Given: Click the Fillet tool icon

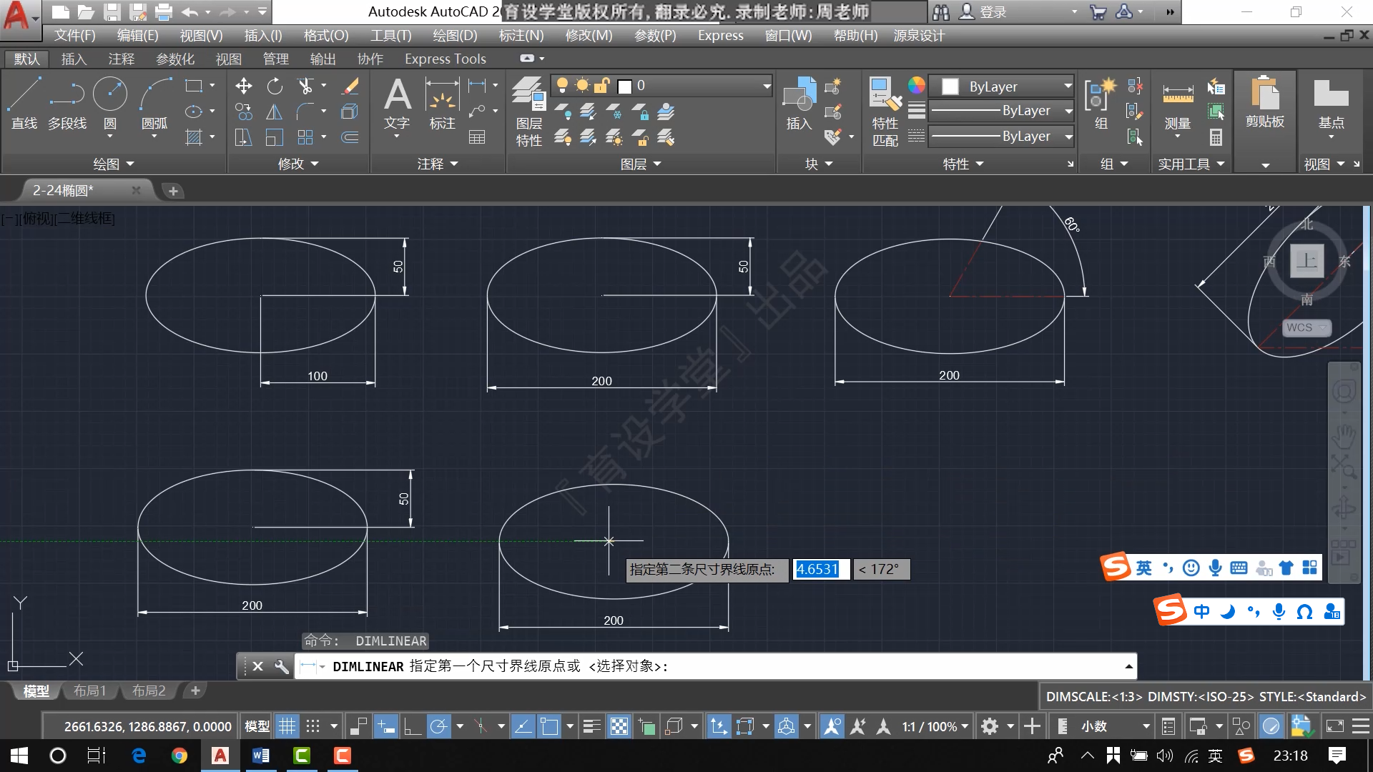Looking at the screenshot, I should (306, 112).
